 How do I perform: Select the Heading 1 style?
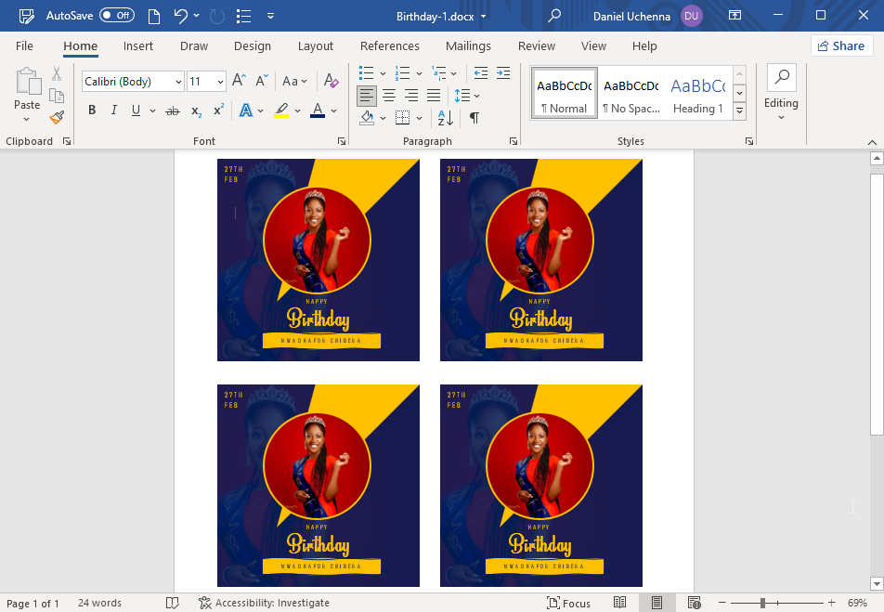[697, 94]
